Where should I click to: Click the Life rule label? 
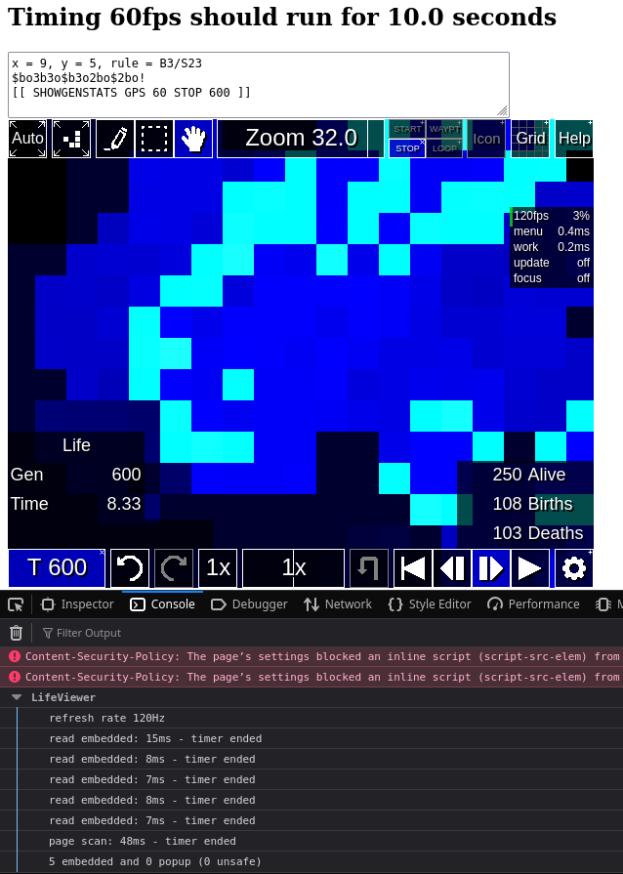pos(76,444)
